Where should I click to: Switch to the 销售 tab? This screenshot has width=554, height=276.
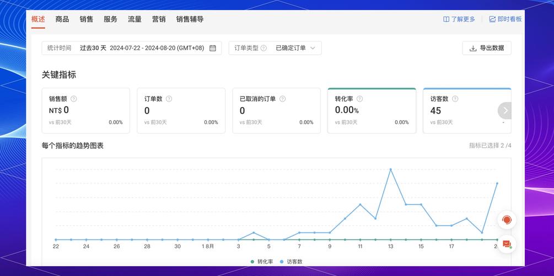pos(86,19)
